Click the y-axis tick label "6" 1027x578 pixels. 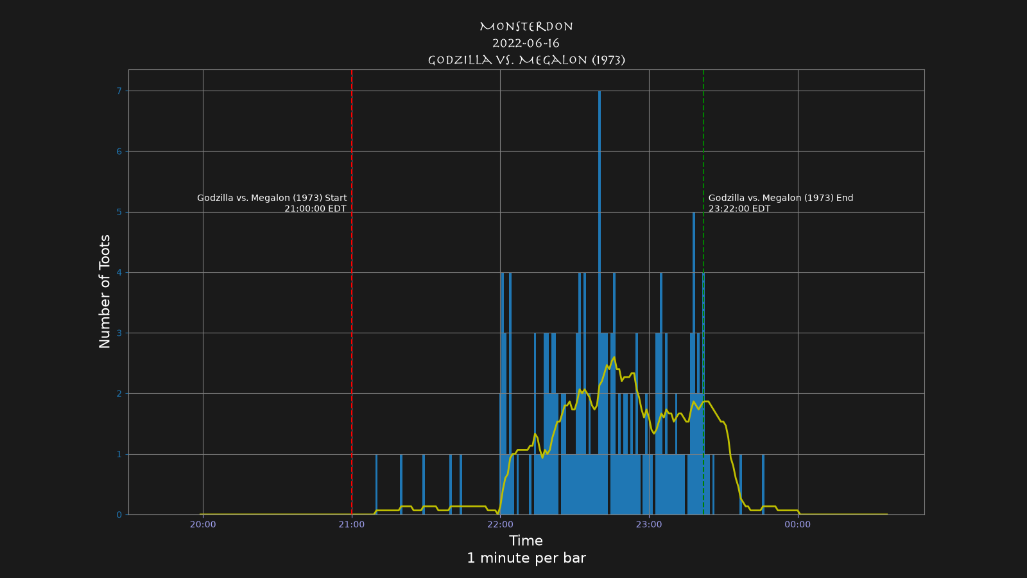click(x=119, y=152)
